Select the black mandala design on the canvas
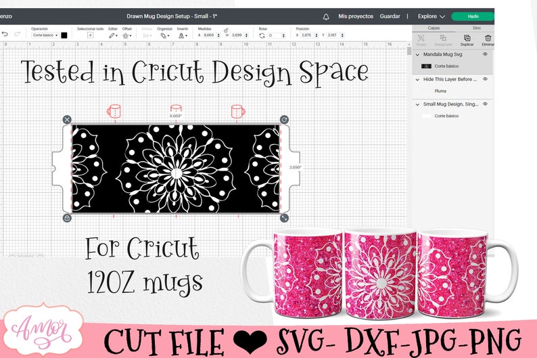This screenshot has height=358, width=537. tap(176, 169)
